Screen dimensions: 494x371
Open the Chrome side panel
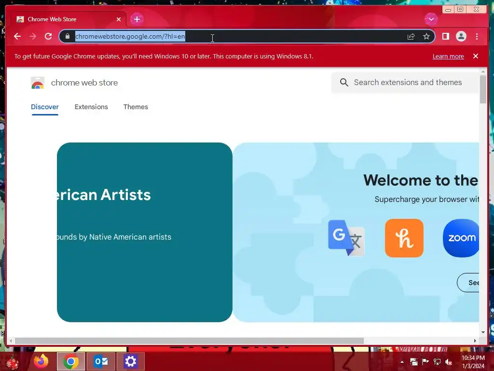click(x=445, y=37)
